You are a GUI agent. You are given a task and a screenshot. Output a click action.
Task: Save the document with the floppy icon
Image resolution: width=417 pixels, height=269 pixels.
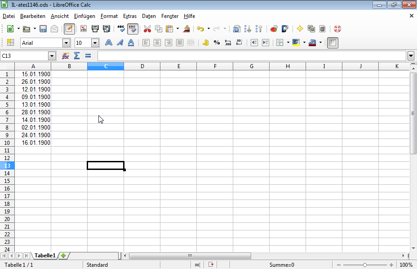point(43,29)
